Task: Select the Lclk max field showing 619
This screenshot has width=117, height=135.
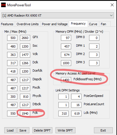Action: [76, 114]
